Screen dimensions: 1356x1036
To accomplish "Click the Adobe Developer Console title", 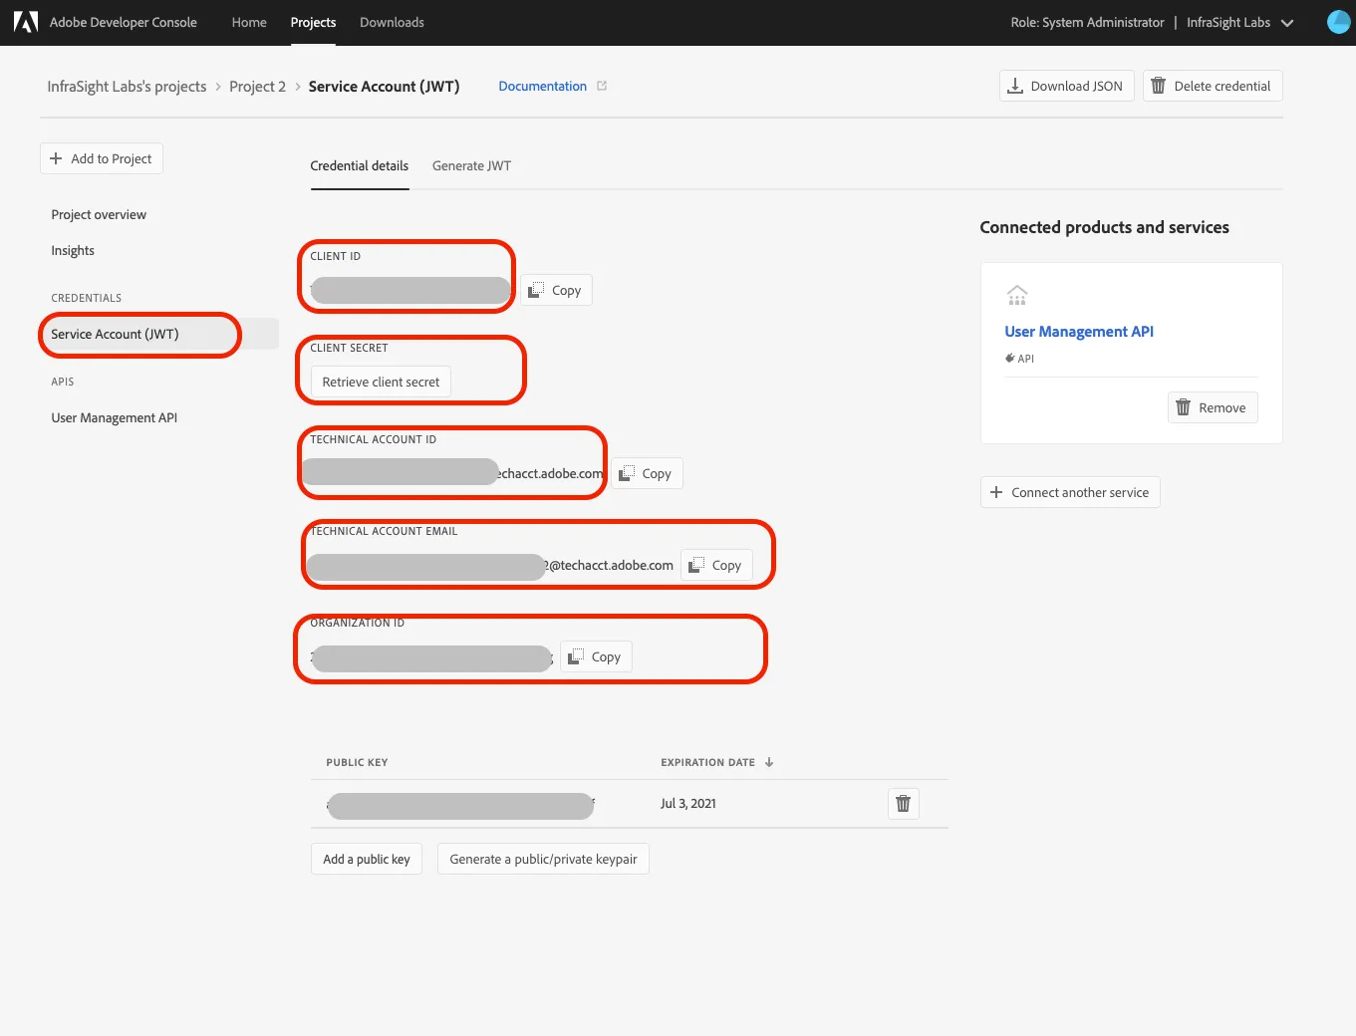I will [124, 22].
